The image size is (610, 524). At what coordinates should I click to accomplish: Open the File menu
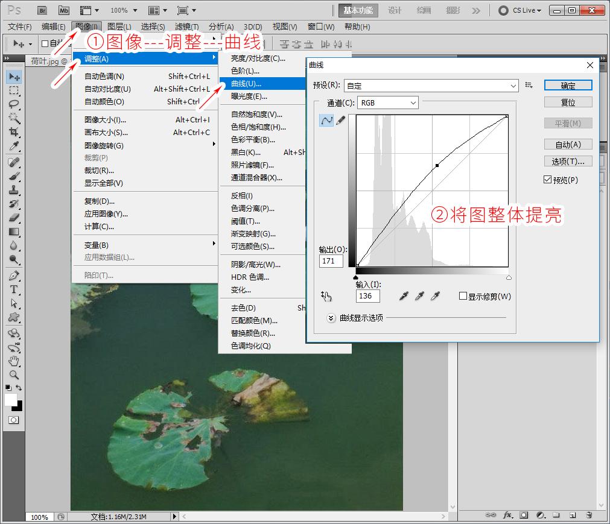coord(20,27)
